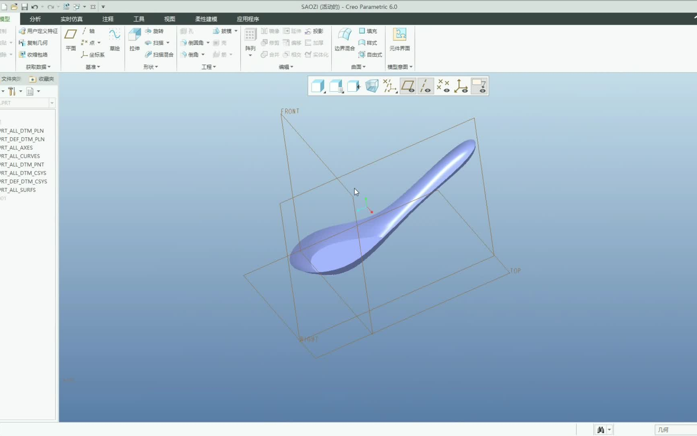Toggle datum plane display in graphics toolbar
The height and width of the screenshot is (436, 697).
coord(408,86)
